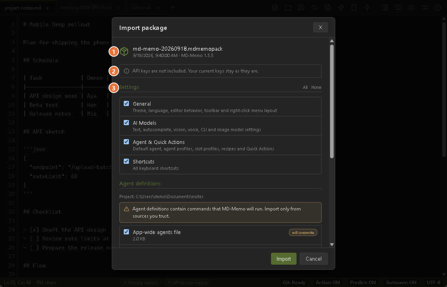Click '# Mobile Drop rollout' heading in editor
The width and height of the screenshot is (447, 287).
56,24
